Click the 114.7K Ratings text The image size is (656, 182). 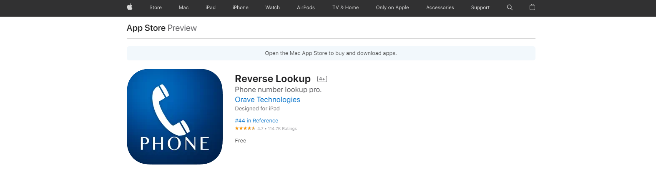[282, 129]
